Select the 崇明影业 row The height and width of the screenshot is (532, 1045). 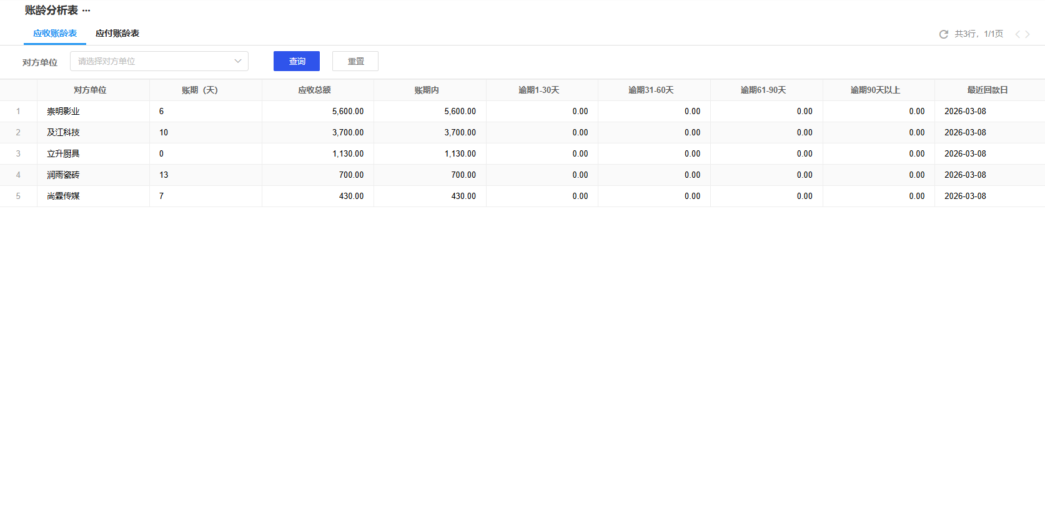coord(63,112)
